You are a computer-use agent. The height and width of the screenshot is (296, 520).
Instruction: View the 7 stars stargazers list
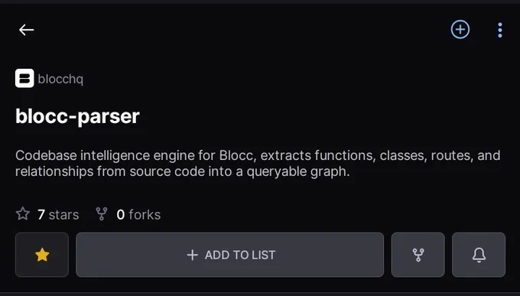click(58, 214)
